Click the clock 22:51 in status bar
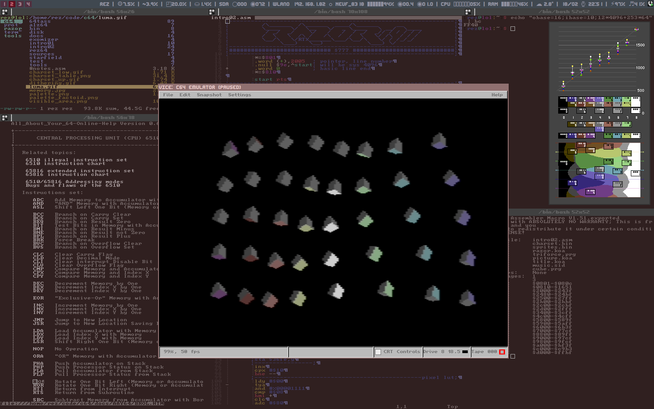The image size is (654, 409). pyautogui.click(x=591, y=4)
